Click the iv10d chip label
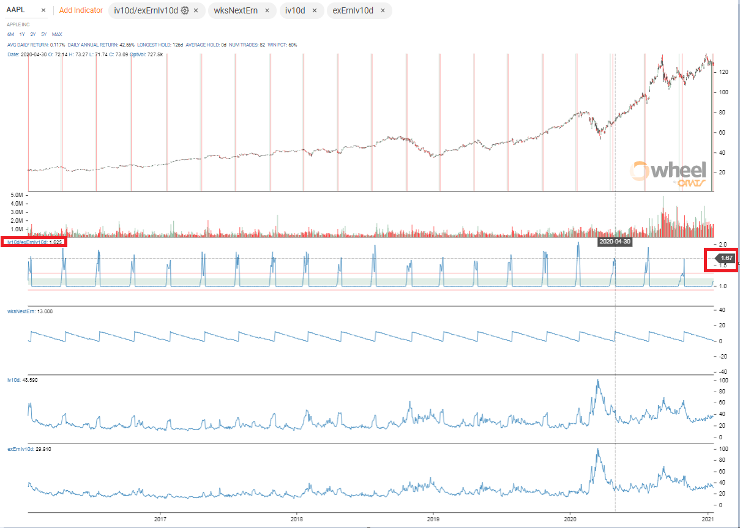Image resolution: width=740 pixels, height=528 pixels. (x=295, y=10)
